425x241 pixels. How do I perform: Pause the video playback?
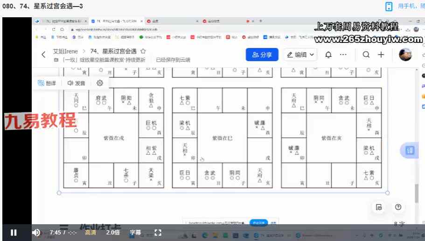14,233
